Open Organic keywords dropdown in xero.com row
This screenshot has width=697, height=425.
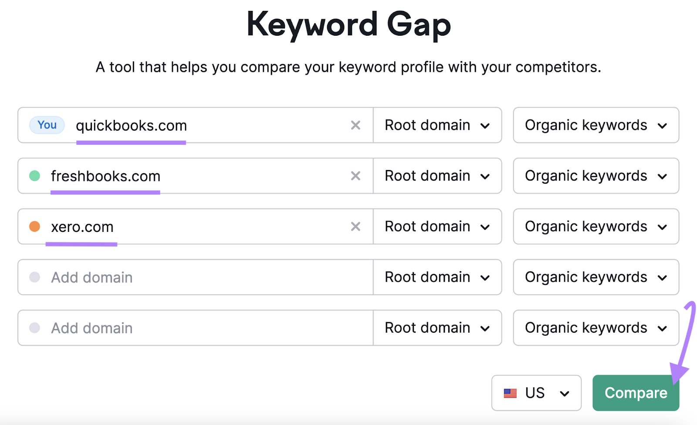click(x=595, y=227)
